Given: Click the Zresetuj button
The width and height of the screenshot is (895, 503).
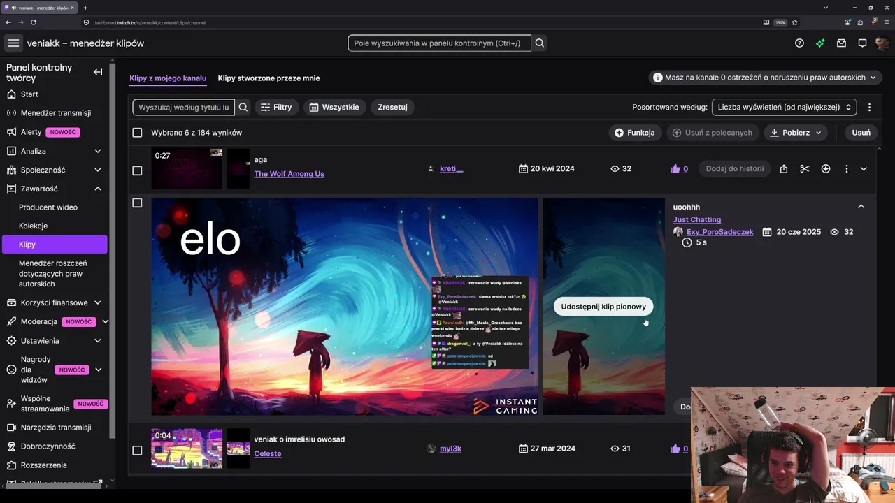Looking at the screenshot, I should [392, 108].
